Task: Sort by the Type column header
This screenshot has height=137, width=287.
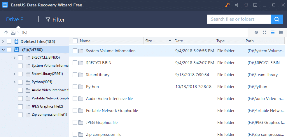Action: pos(220,41)
